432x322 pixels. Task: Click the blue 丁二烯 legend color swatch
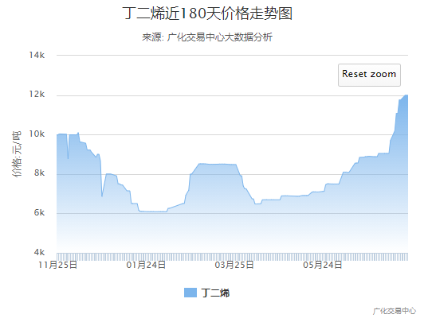pyautogui.click(x=190, y=293)
